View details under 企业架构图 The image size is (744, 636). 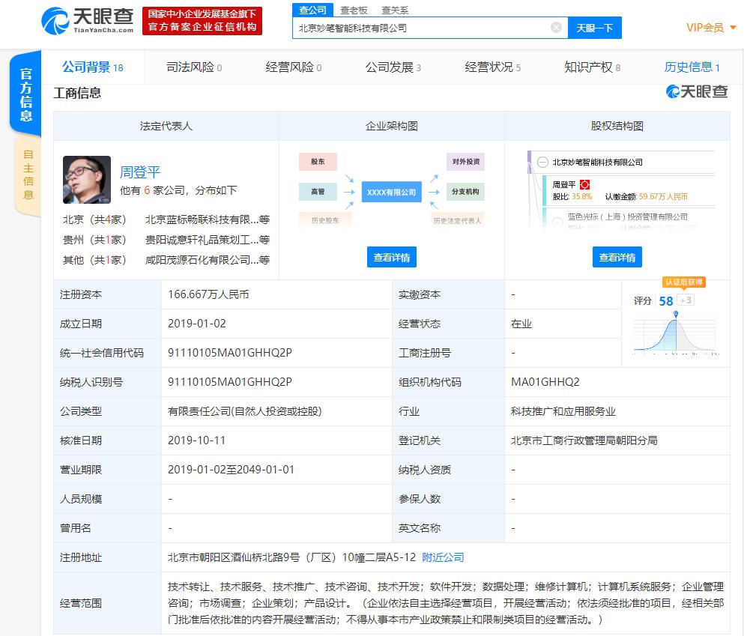point(392,257)
